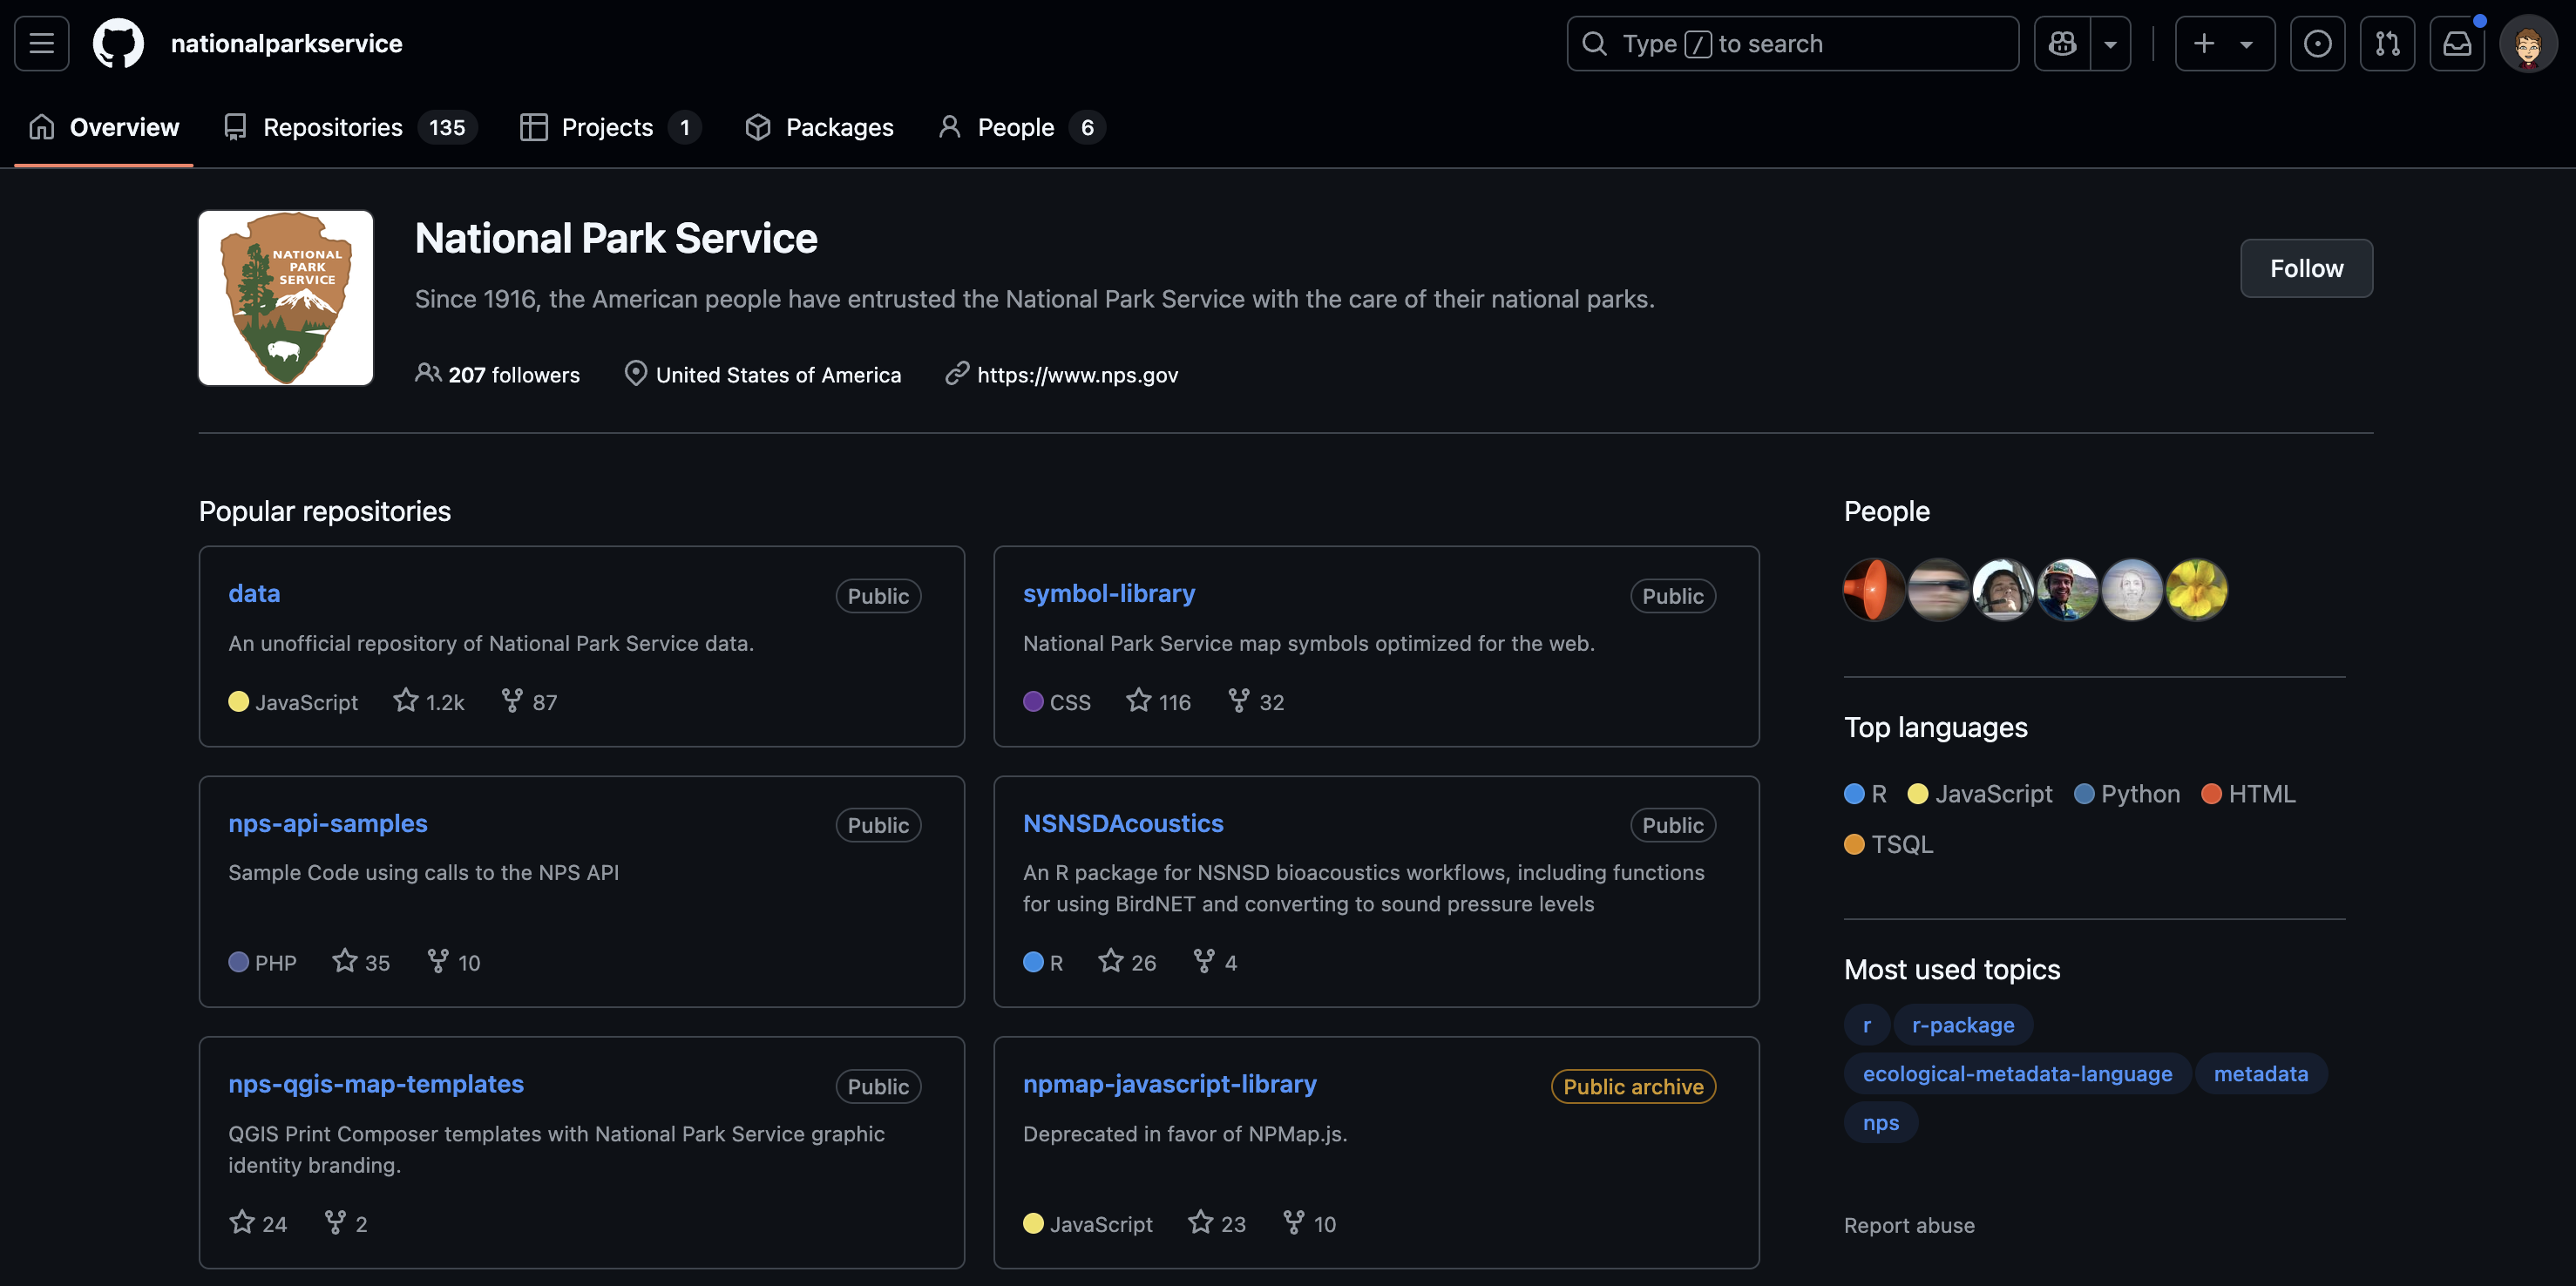The image size is (2576, 1286).
Task: Click the Follow button
Action: point(2306,268)
